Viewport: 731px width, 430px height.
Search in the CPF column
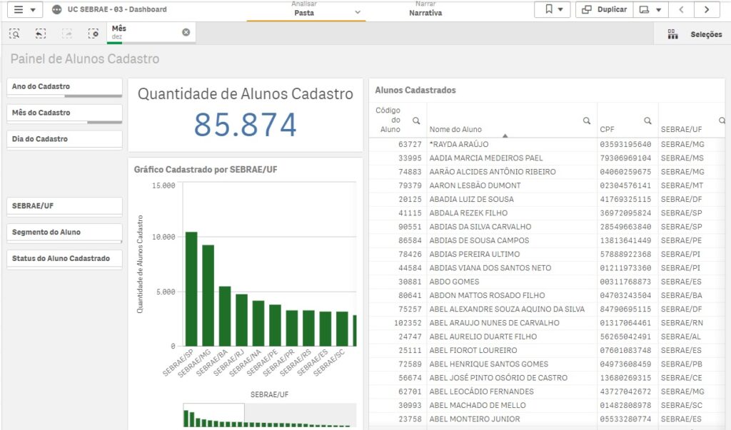[x=647, y=121]
